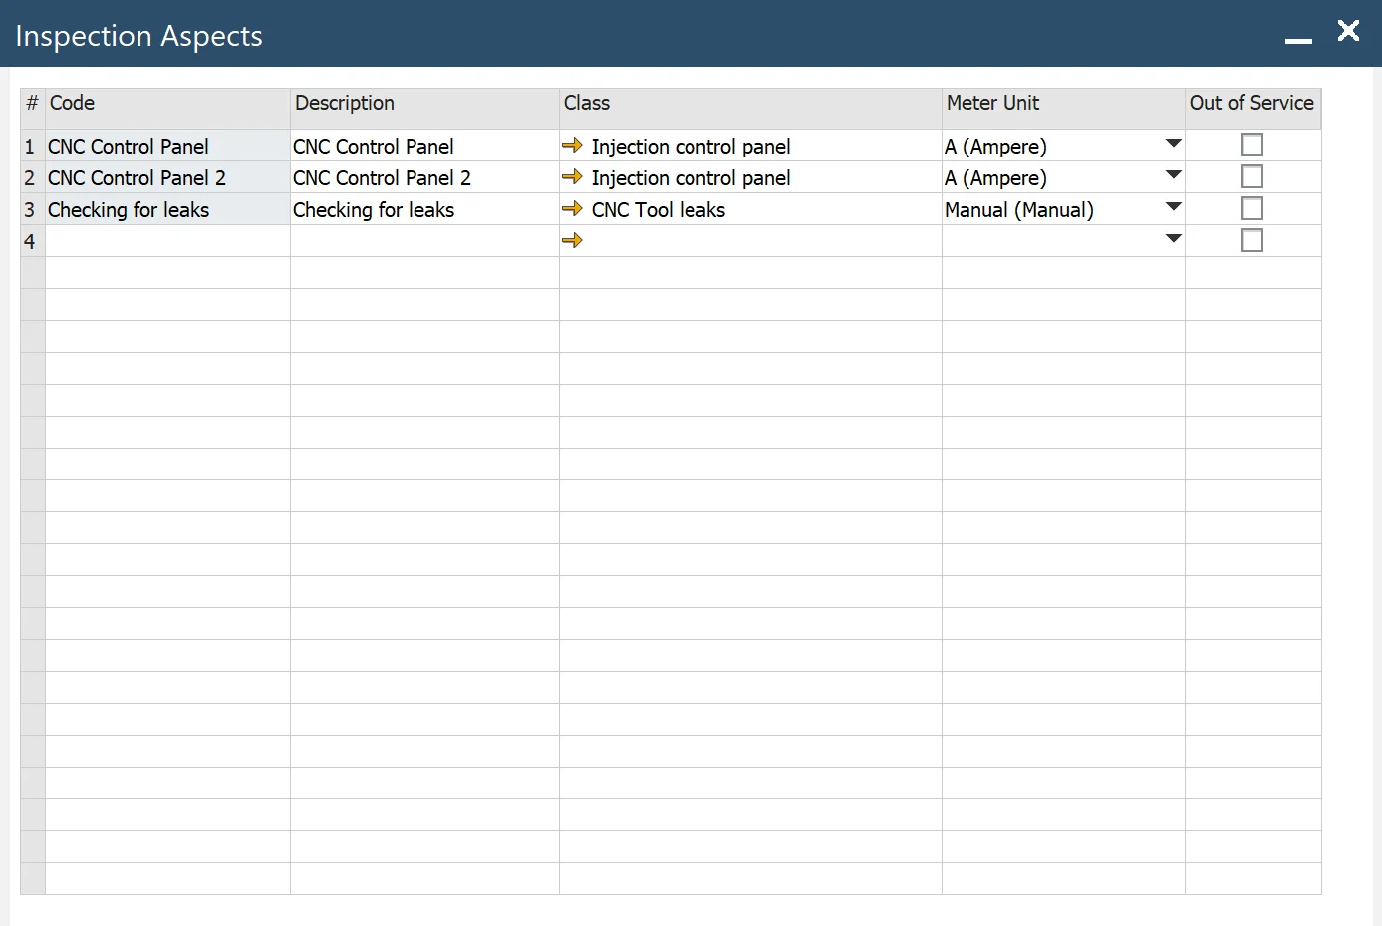Click the link arrow beside first Injection control panel
The image size is (1382, 926).
click(572, 146)
